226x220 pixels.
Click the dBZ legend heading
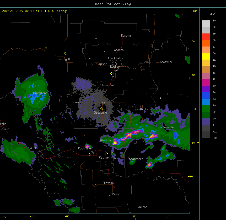coord(212,14)
